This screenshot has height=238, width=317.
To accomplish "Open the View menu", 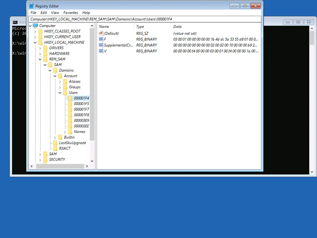I will point(55,13).
